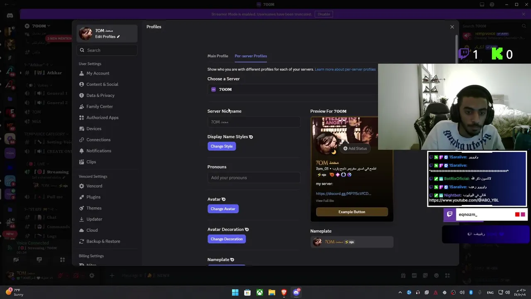Open File Explorer from taskbar
Image resolution: width=531 pixels, height=299 pixels.
272,292
